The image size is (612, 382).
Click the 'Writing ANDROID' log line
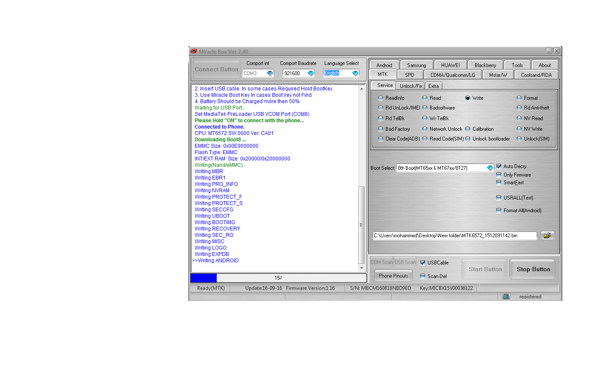pyautogui.click(x=215, y=261)
